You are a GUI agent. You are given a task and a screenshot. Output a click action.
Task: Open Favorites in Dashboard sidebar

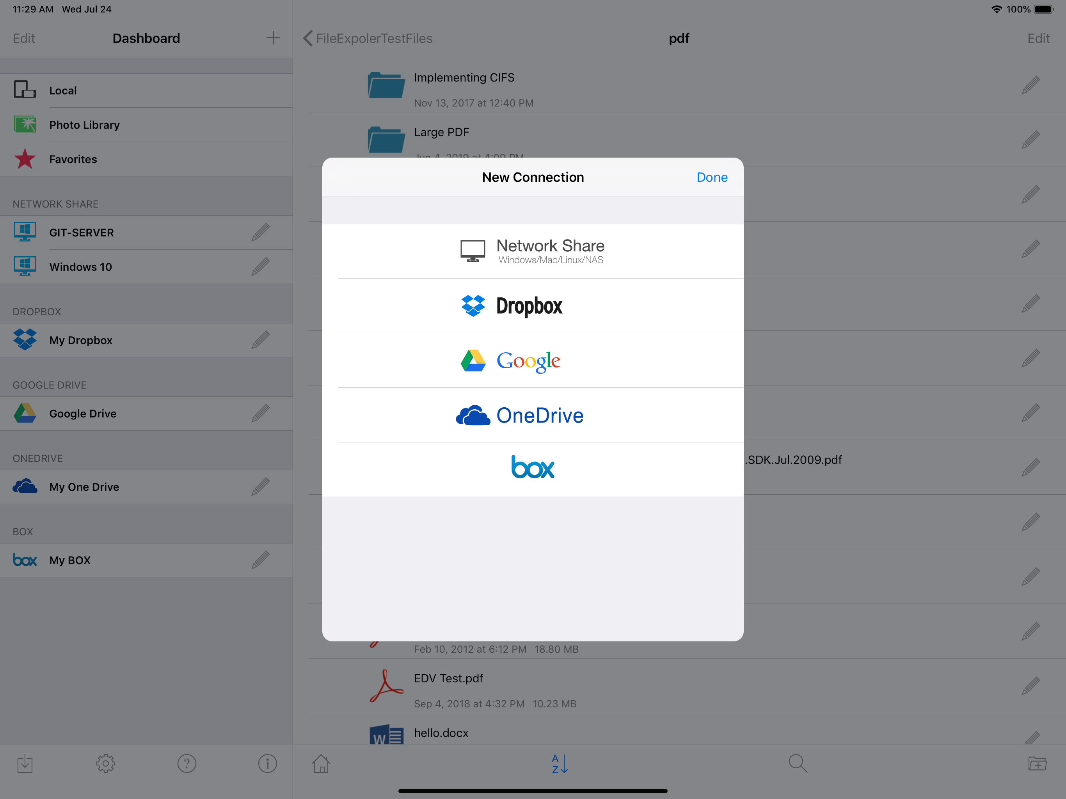tap(73, 159)
